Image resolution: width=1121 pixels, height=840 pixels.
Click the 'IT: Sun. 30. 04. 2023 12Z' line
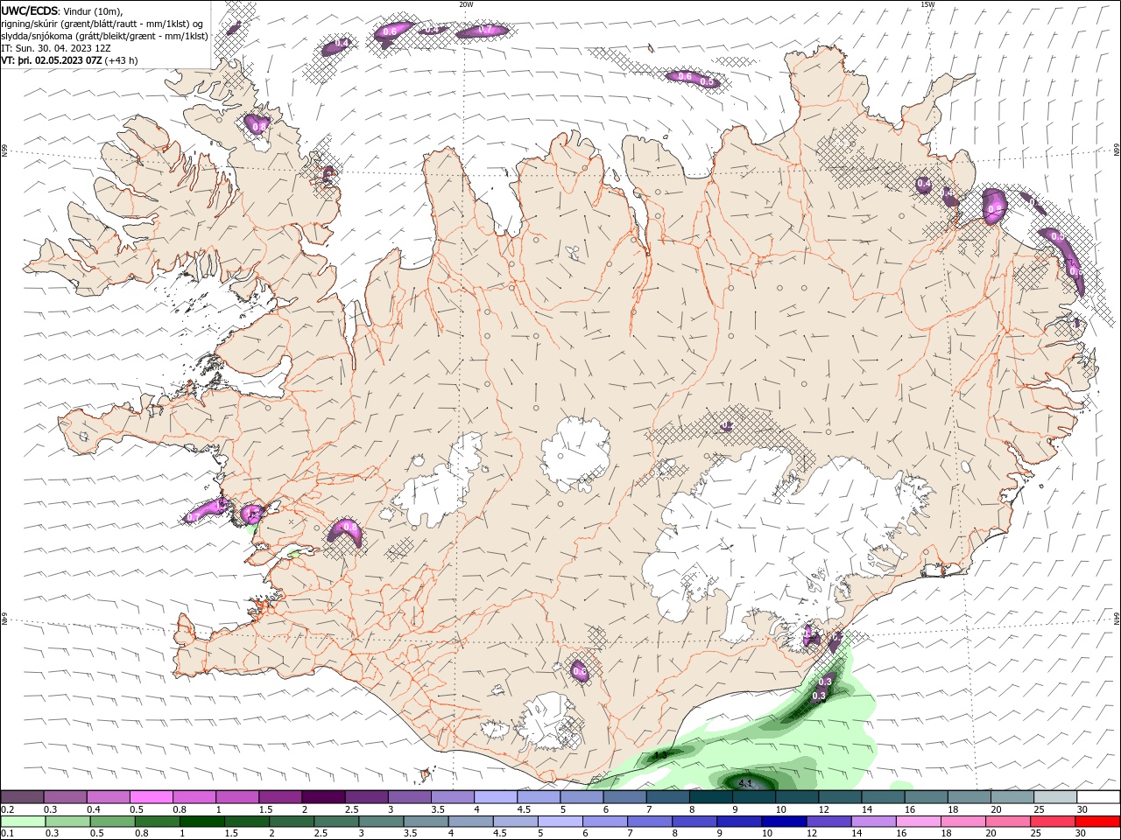pyautogui.click(x=55, y=48)
